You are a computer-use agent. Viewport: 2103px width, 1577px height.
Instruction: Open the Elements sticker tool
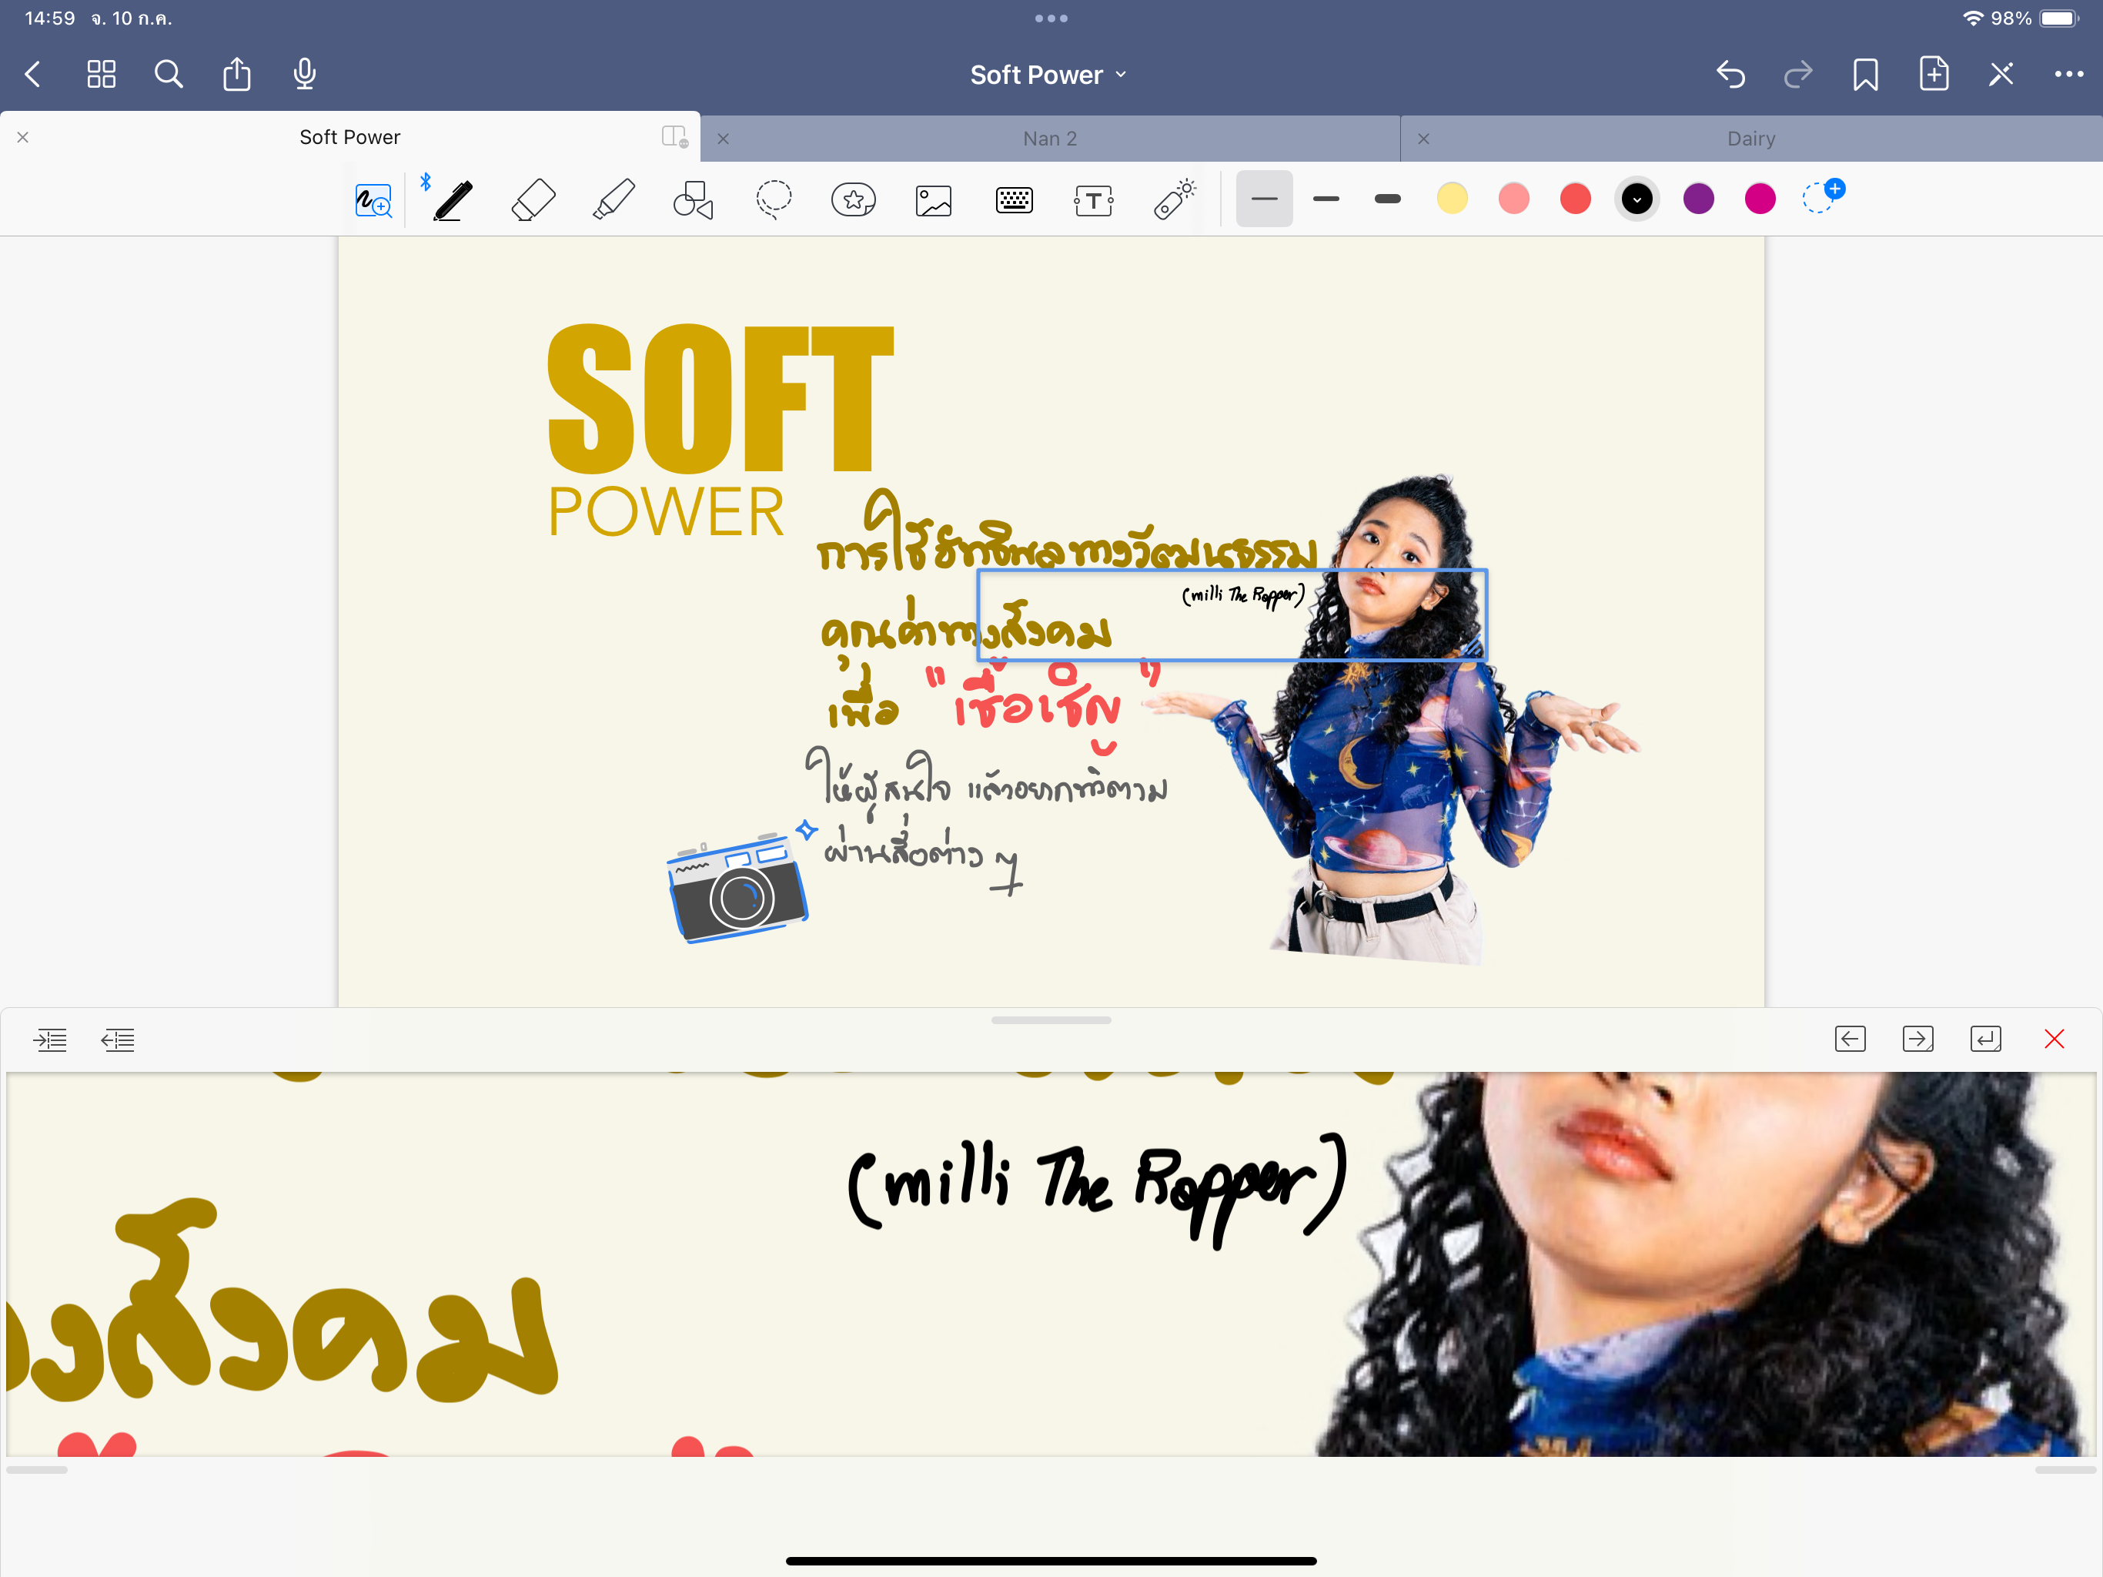click(x=853, y=201)
